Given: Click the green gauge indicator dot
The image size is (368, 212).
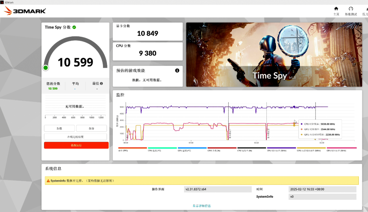Looking at the screenshot, I should (46, 68).
